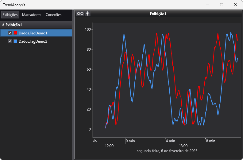
Task: Maximize the TrendAnalysis window
Action: coord(222,5)
